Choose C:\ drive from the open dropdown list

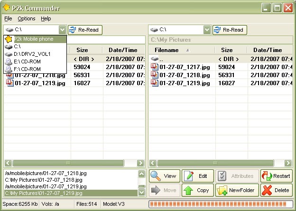click(x=35, y=46)
